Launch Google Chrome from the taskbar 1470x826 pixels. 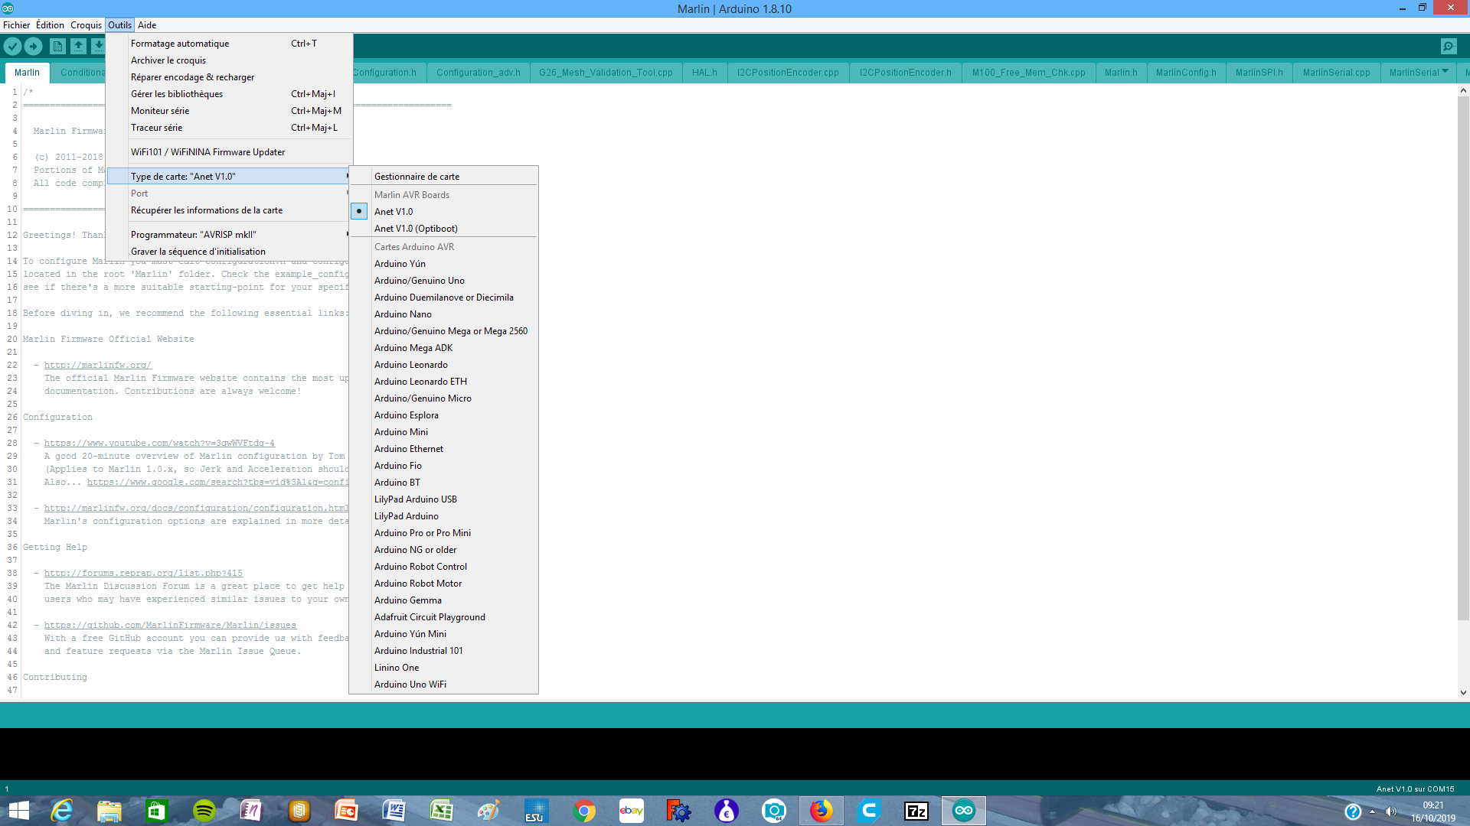coord(584,811)
